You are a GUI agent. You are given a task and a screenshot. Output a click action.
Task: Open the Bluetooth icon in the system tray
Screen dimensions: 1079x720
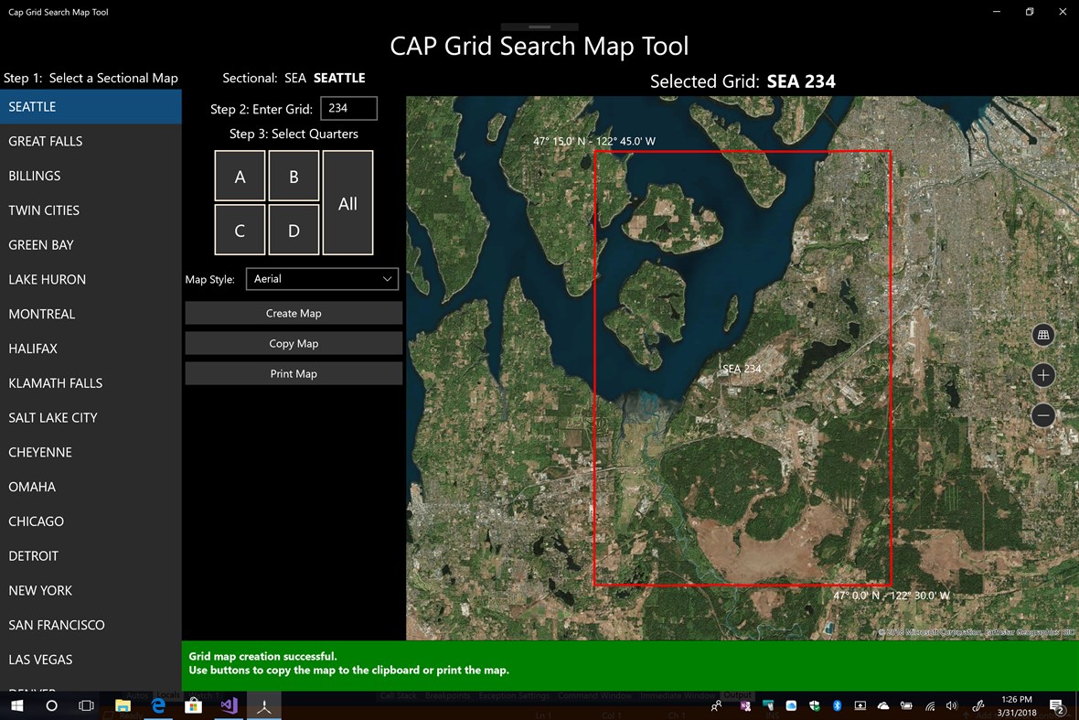point(838,705)
